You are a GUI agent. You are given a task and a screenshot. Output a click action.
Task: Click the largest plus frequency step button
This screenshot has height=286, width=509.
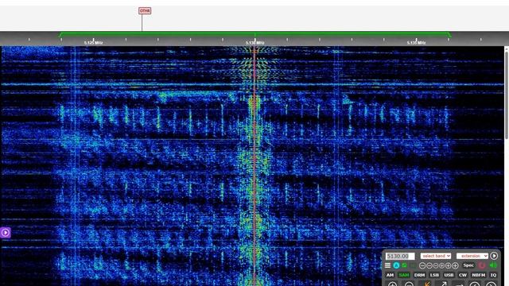455,265
